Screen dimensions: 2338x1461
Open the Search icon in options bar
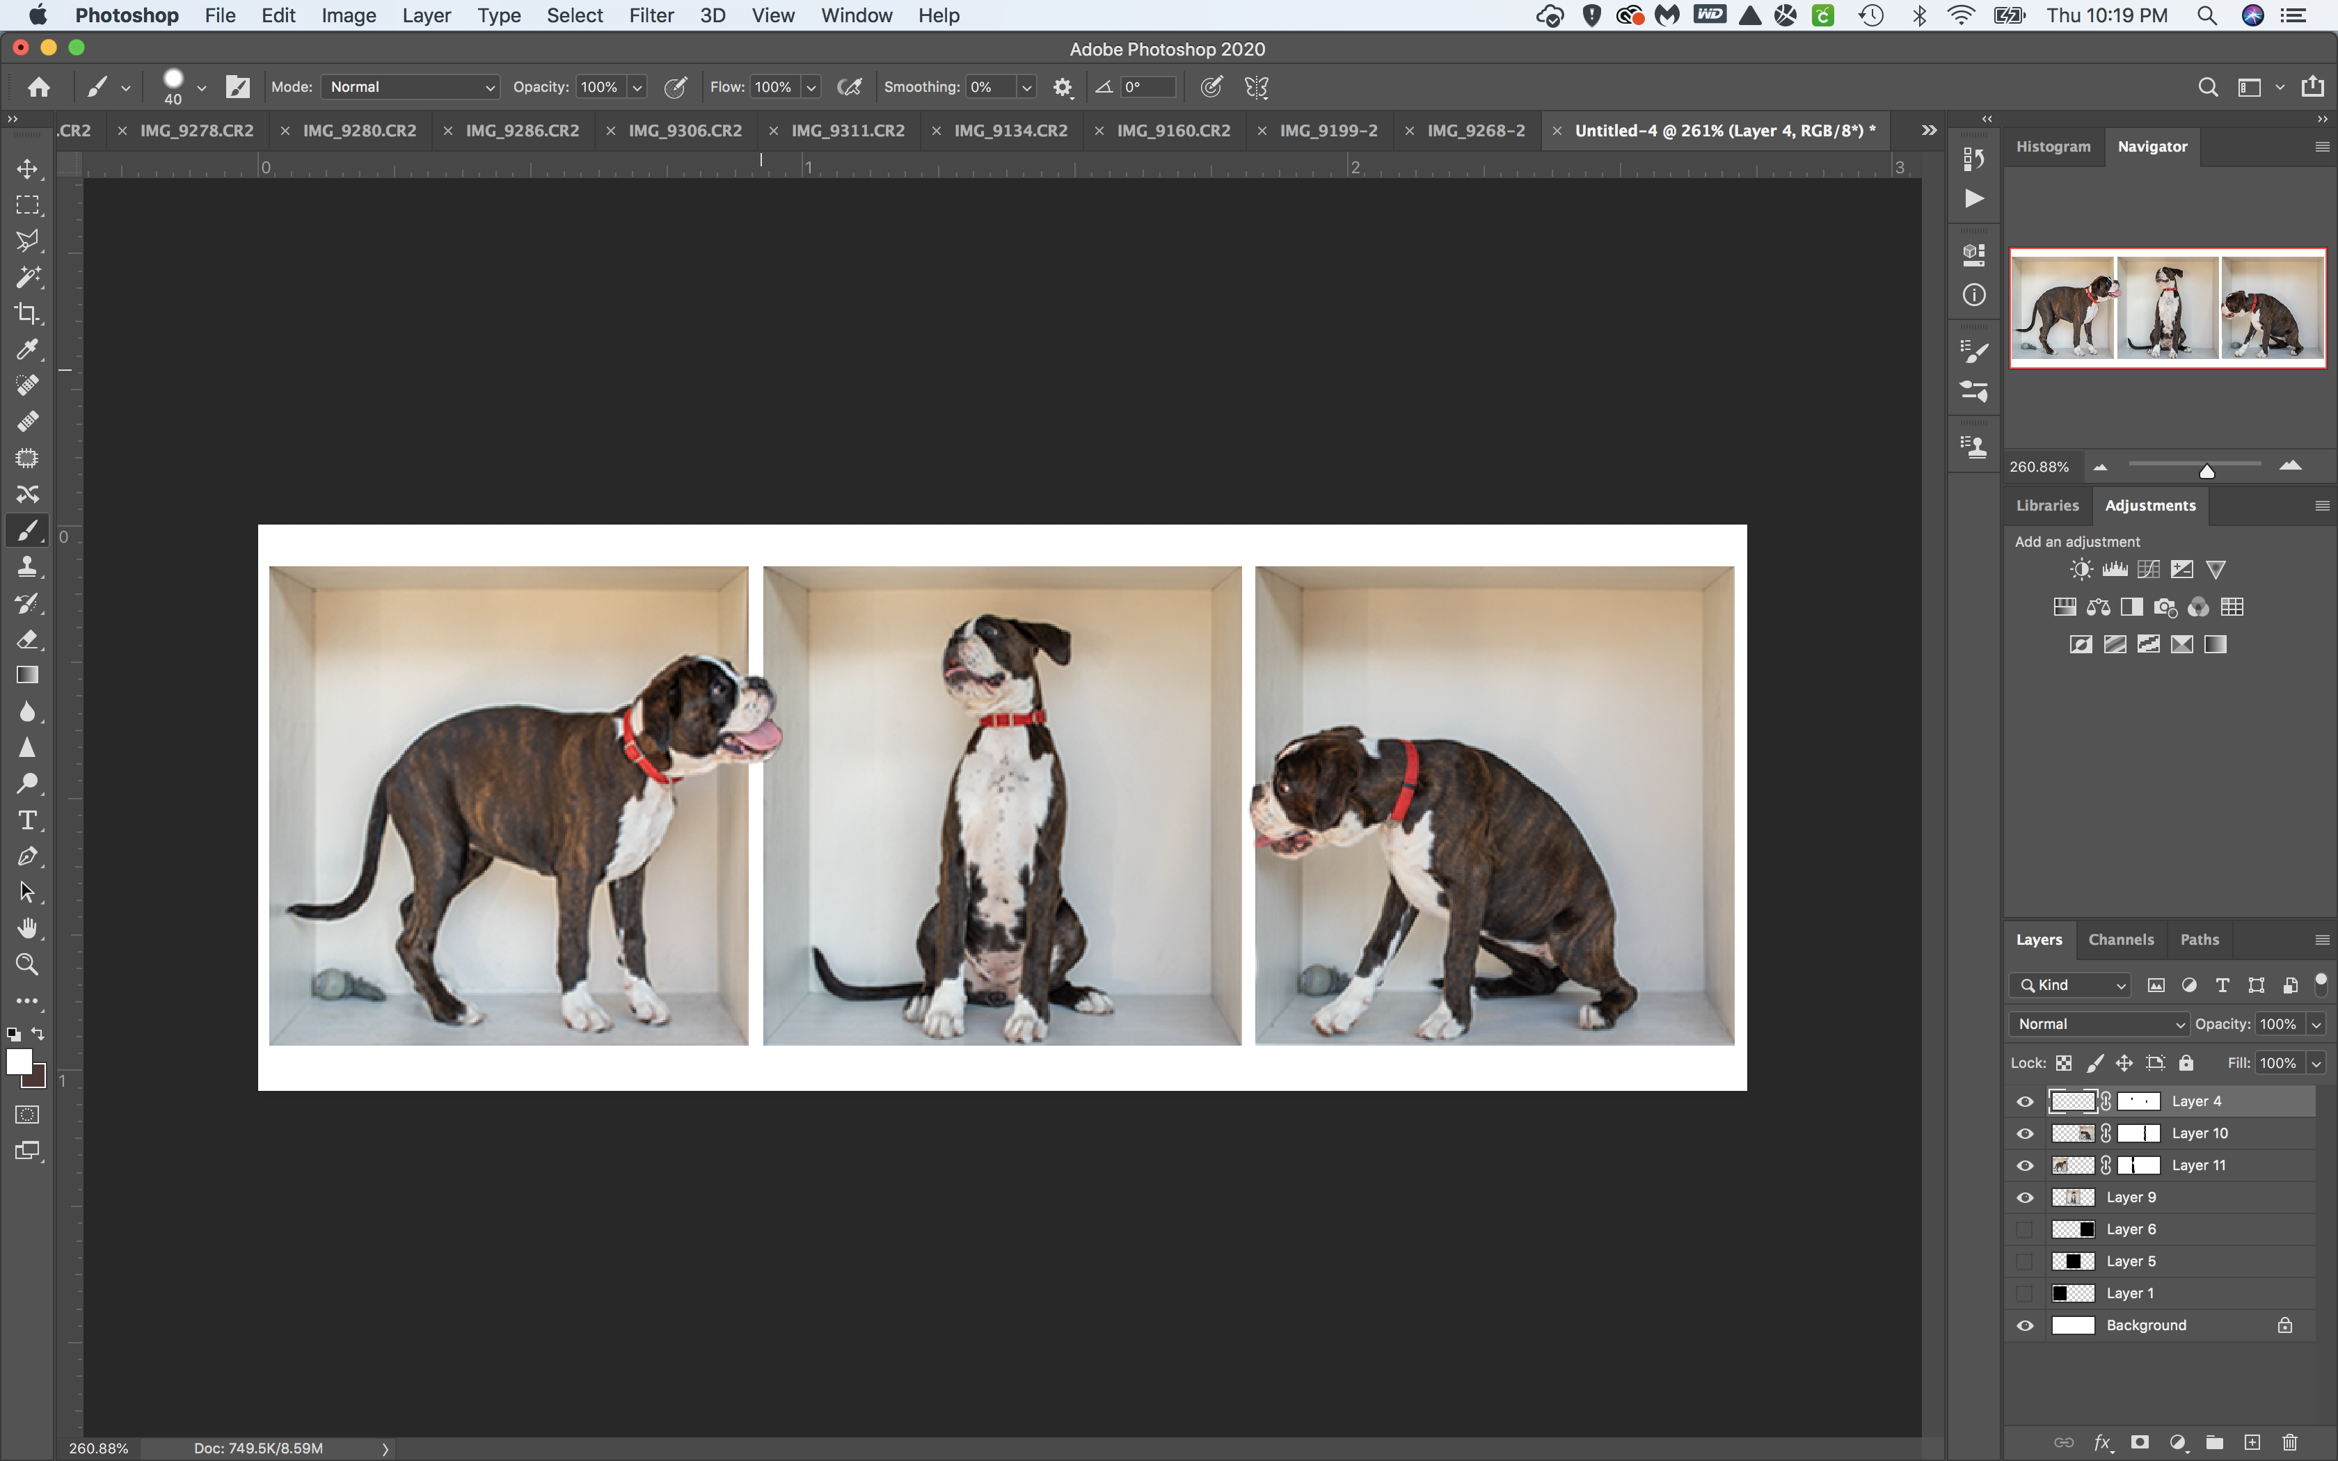click(x=2208, y=87)
